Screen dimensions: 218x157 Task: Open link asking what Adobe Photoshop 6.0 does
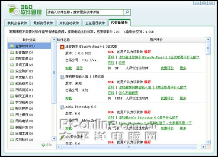pyautogui.click(x=148, y=118)
